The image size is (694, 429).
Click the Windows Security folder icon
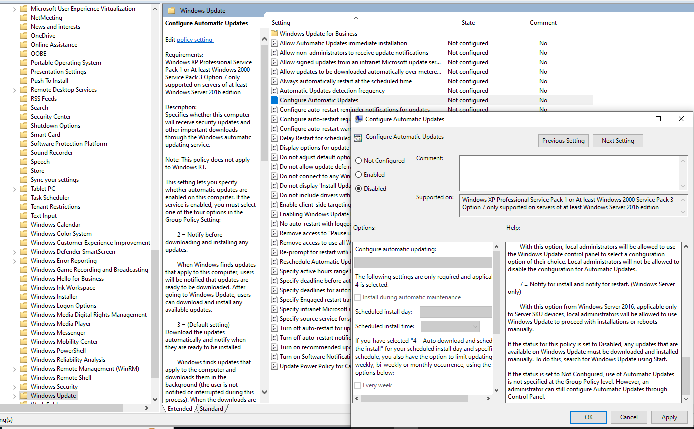point(23,387)
